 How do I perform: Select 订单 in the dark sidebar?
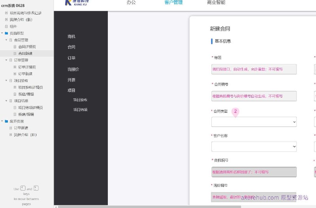pos(71,58)
